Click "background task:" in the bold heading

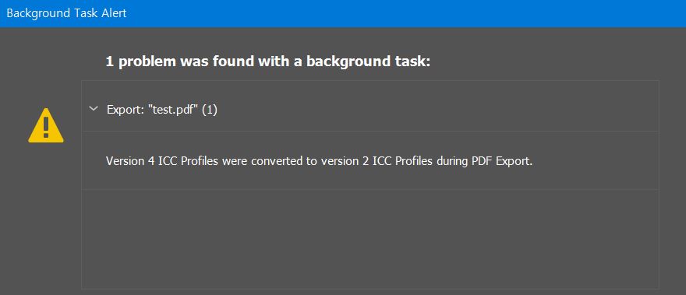[369, 61]
